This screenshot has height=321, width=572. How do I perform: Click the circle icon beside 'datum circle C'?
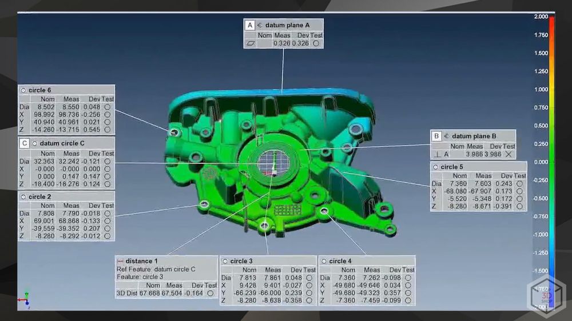[x=35, y=143]
